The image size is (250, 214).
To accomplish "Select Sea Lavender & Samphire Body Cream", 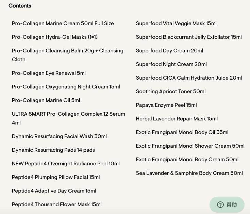I will click(189, 173).
